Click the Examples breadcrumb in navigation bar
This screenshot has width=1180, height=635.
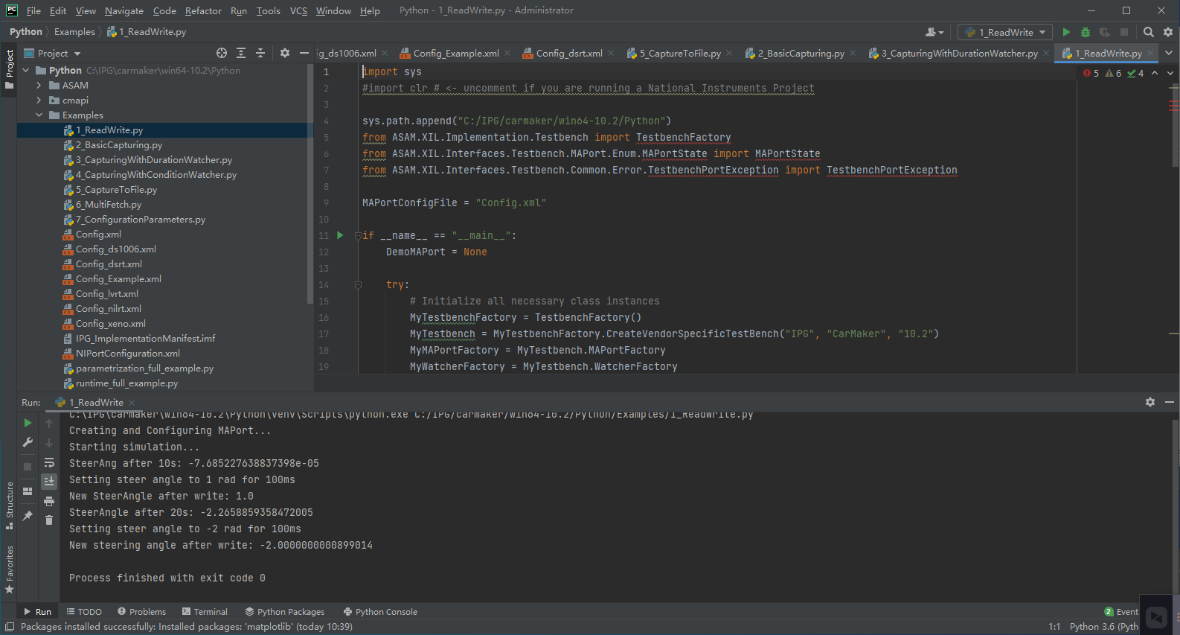pos(74,32)
